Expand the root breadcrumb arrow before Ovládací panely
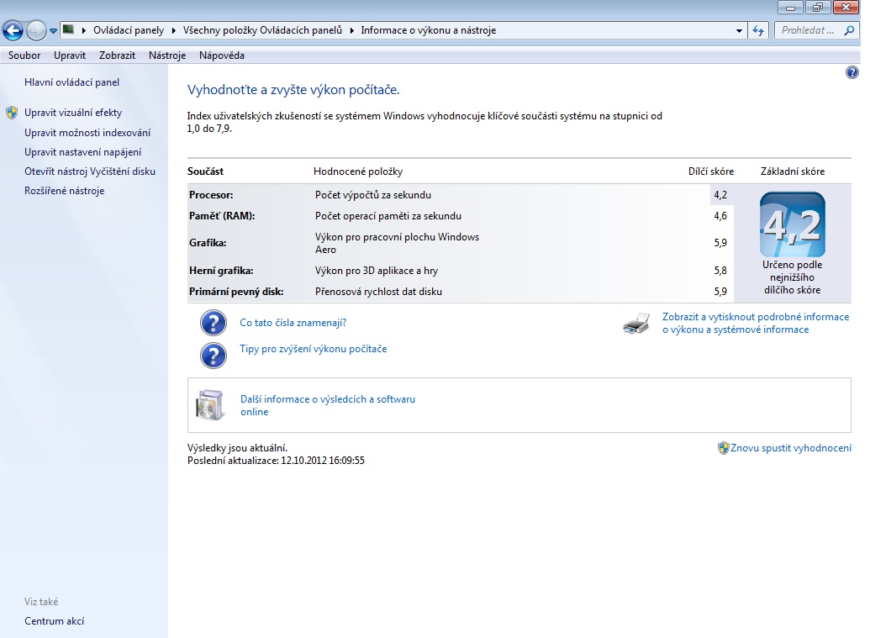Viewport: 870px width, 638px height. coord(84,30)
